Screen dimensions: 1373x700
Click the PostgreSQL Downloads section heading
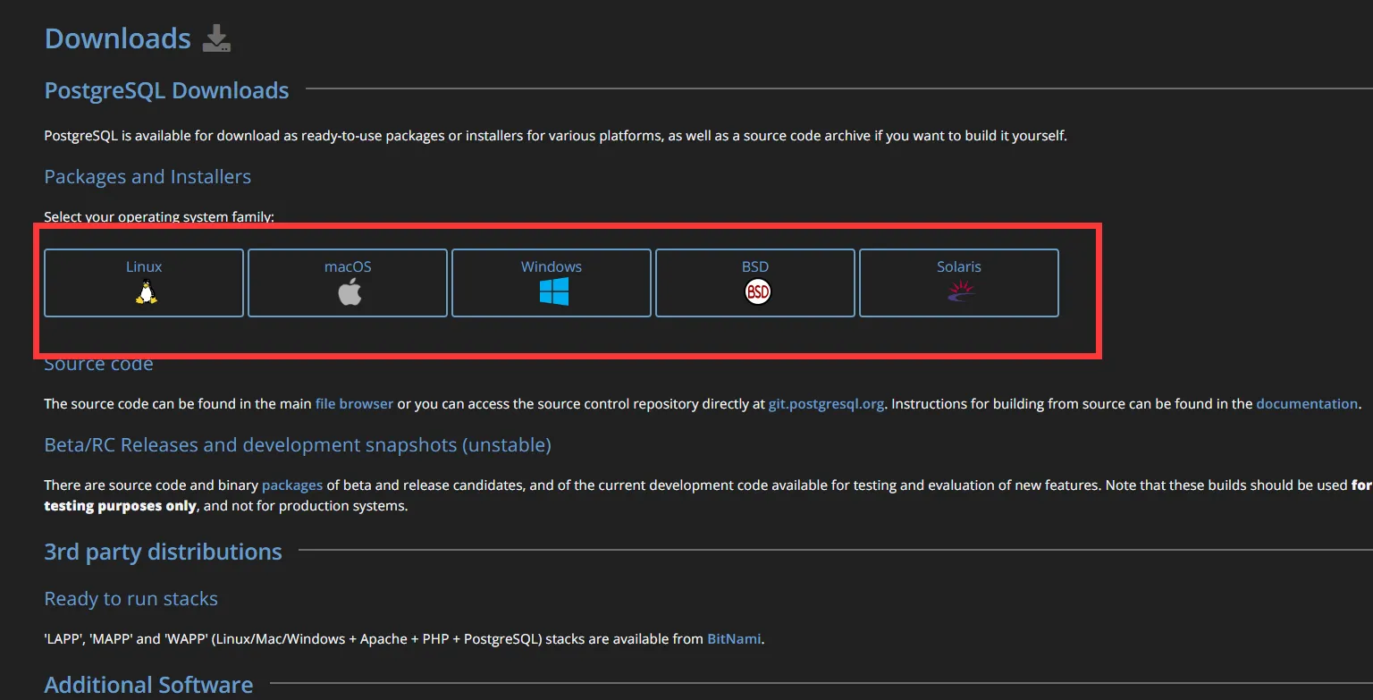click(166, 90)
